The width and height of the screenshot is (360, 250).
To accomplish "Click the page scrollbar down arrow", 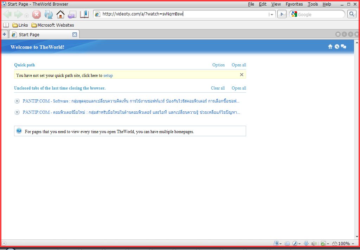I will point(357,236).
